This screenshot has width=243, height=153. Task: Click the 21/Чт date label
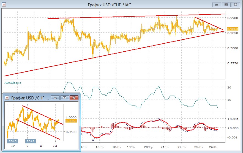[165, 147]
